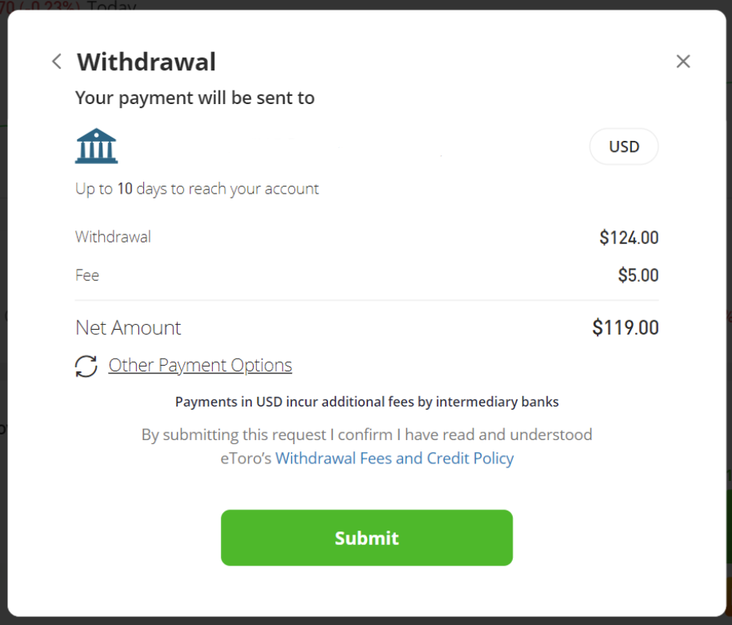Click the 'Up to 10 days' delivery notice
The width and height of the screenshot is (732, 625).
pos(197,188)
